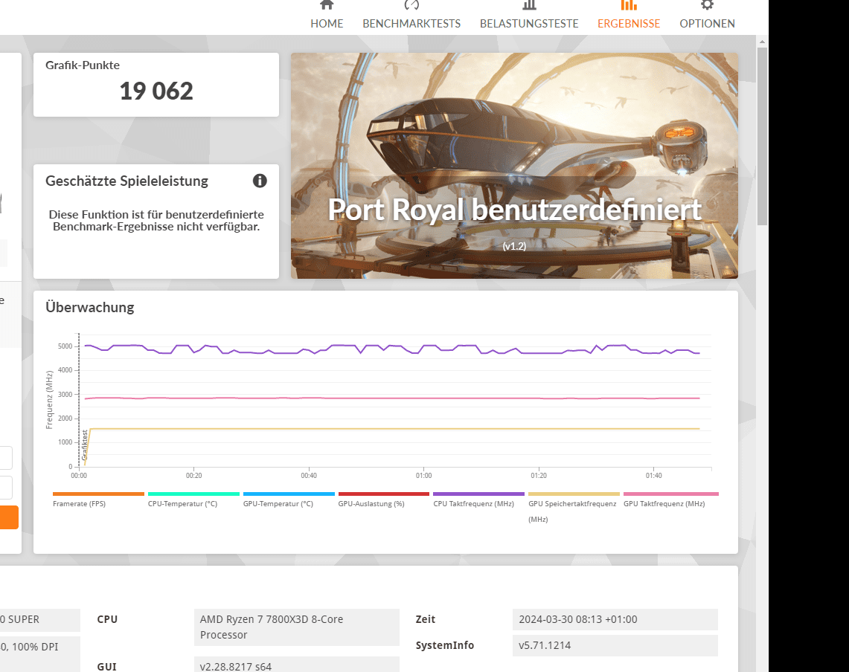
Task: Click the 01:20 time marker on chart axis
Action: tap(539, 476)
